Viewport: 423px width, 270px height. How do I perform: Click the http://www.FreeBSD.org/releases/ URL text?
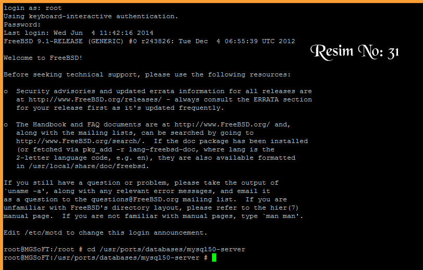coord(95,99)
